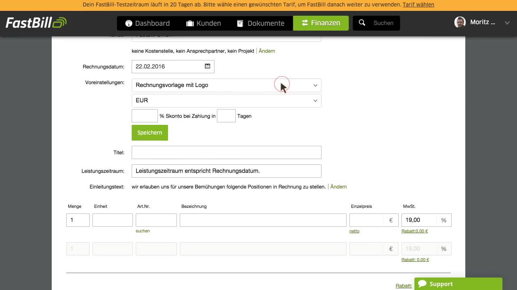Click the Support chat bubble icon

pos(422,284)
